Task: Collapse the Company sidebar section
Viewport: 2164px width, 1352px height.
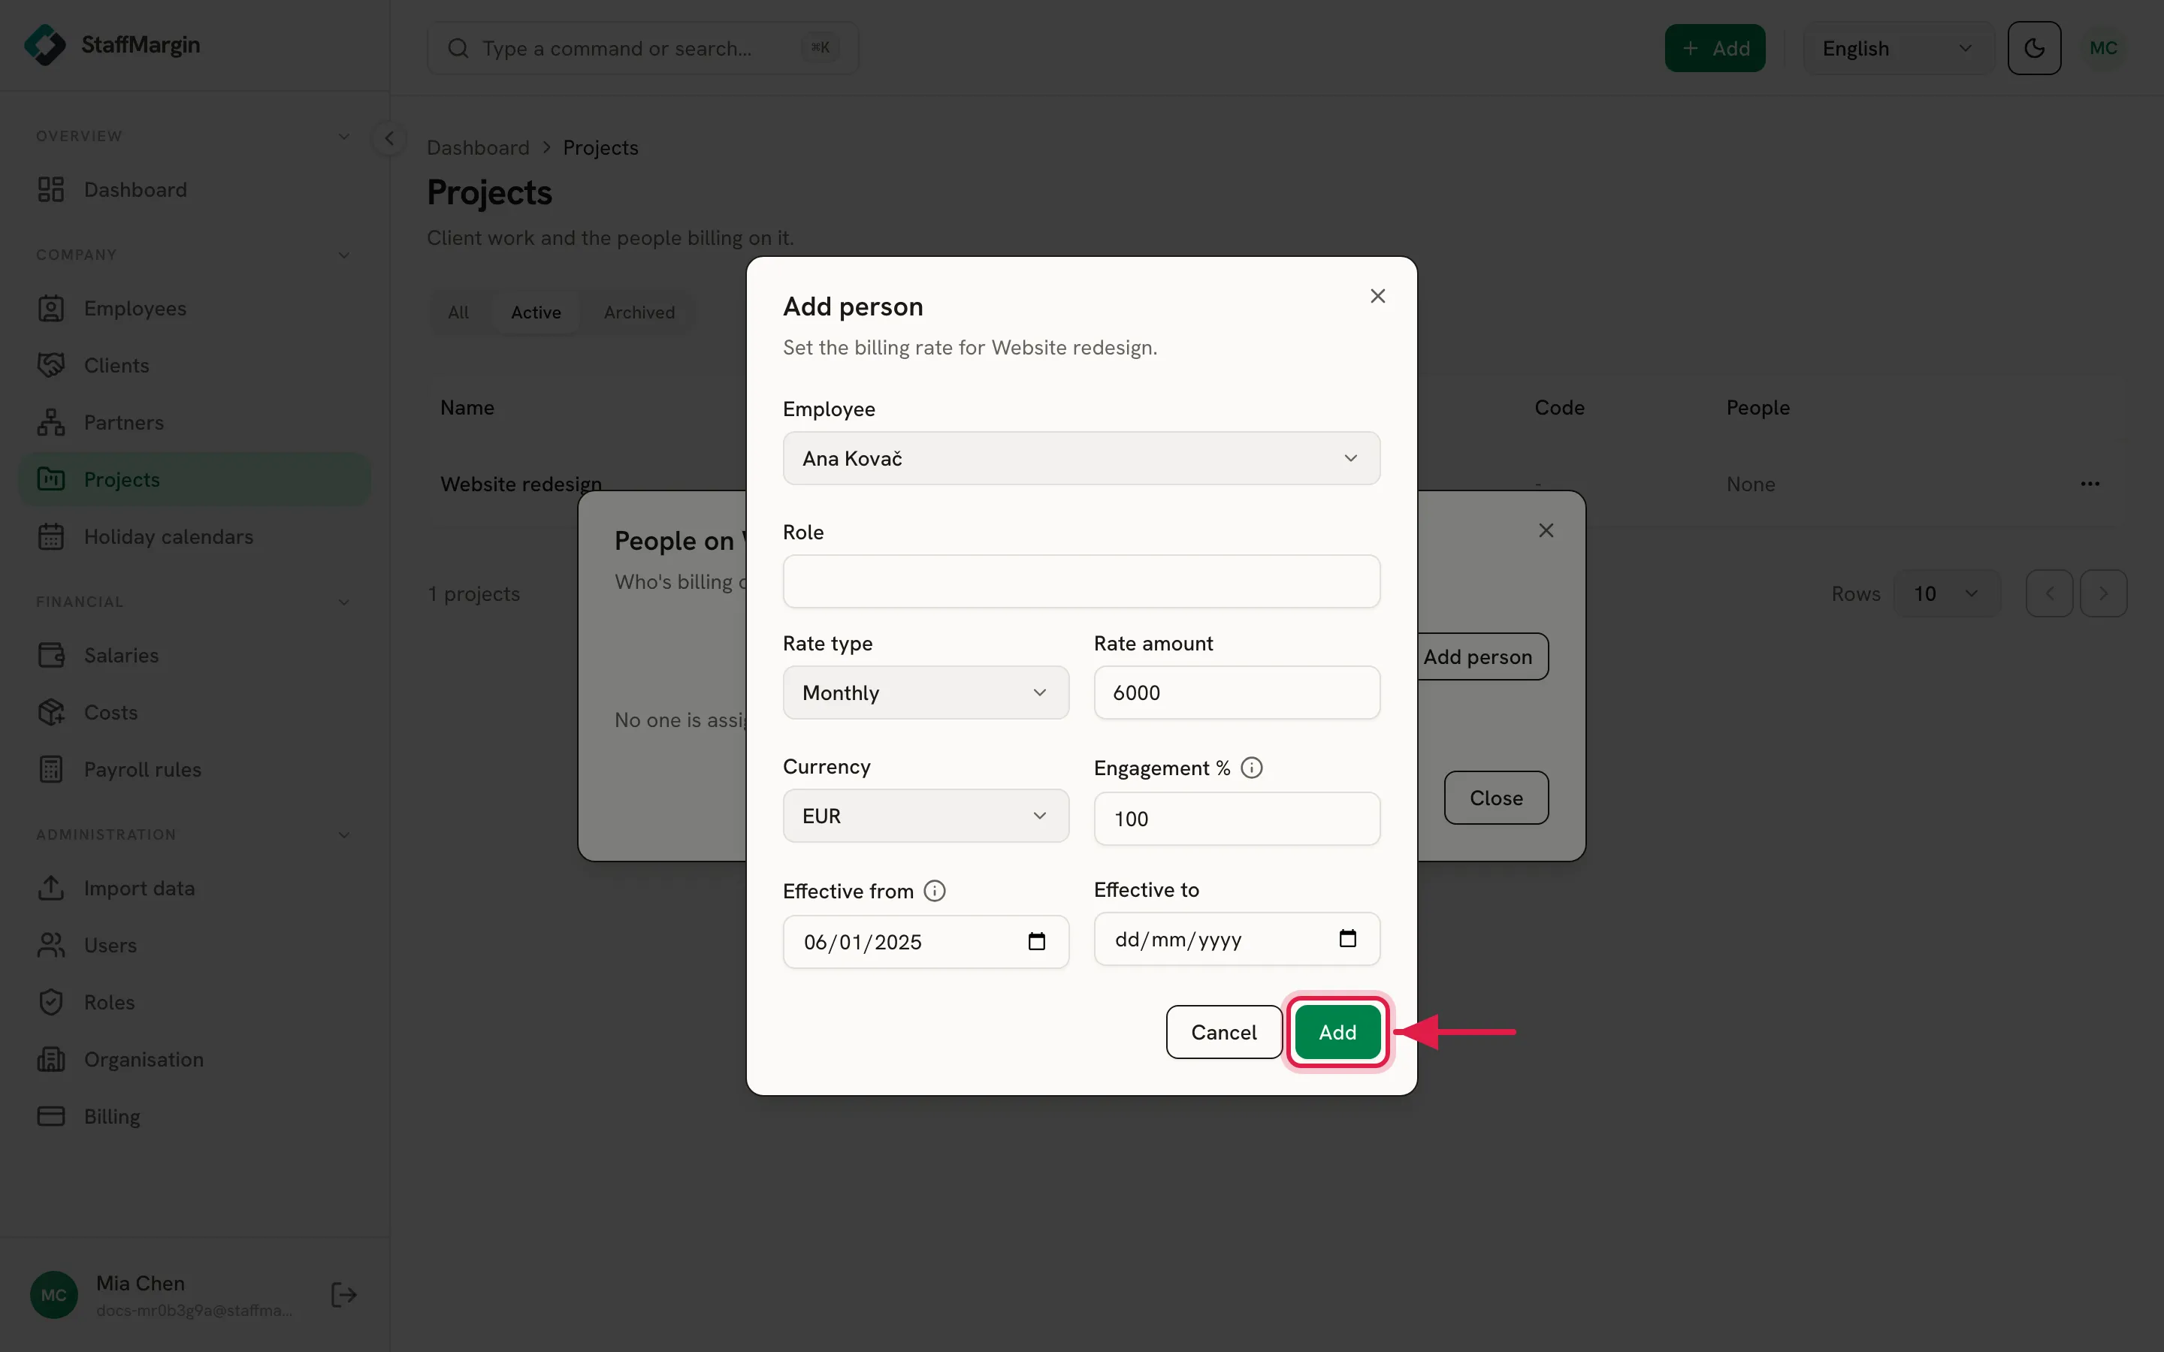Action: pos(344,255)
